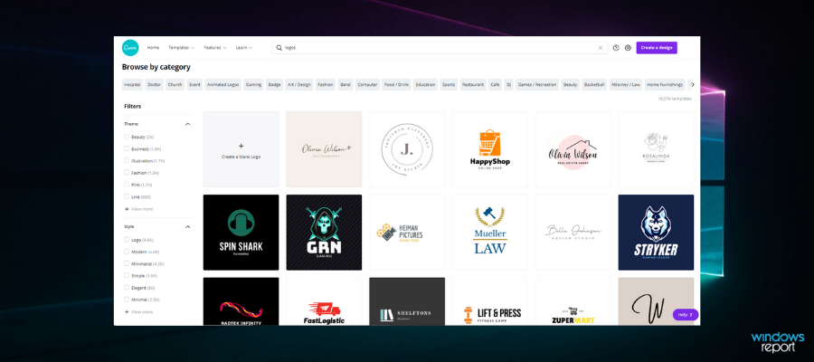Click the Create a design button

tap(657, 48)
